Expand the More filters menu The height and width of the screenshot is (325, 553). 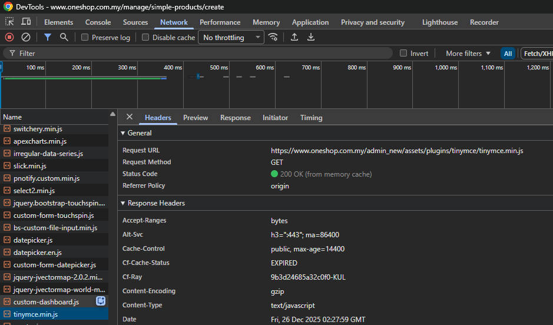point(468,53)
